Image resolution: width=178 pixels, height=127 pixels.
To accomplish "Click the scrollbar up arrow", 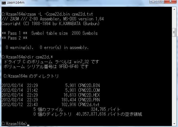I will 174,9.
